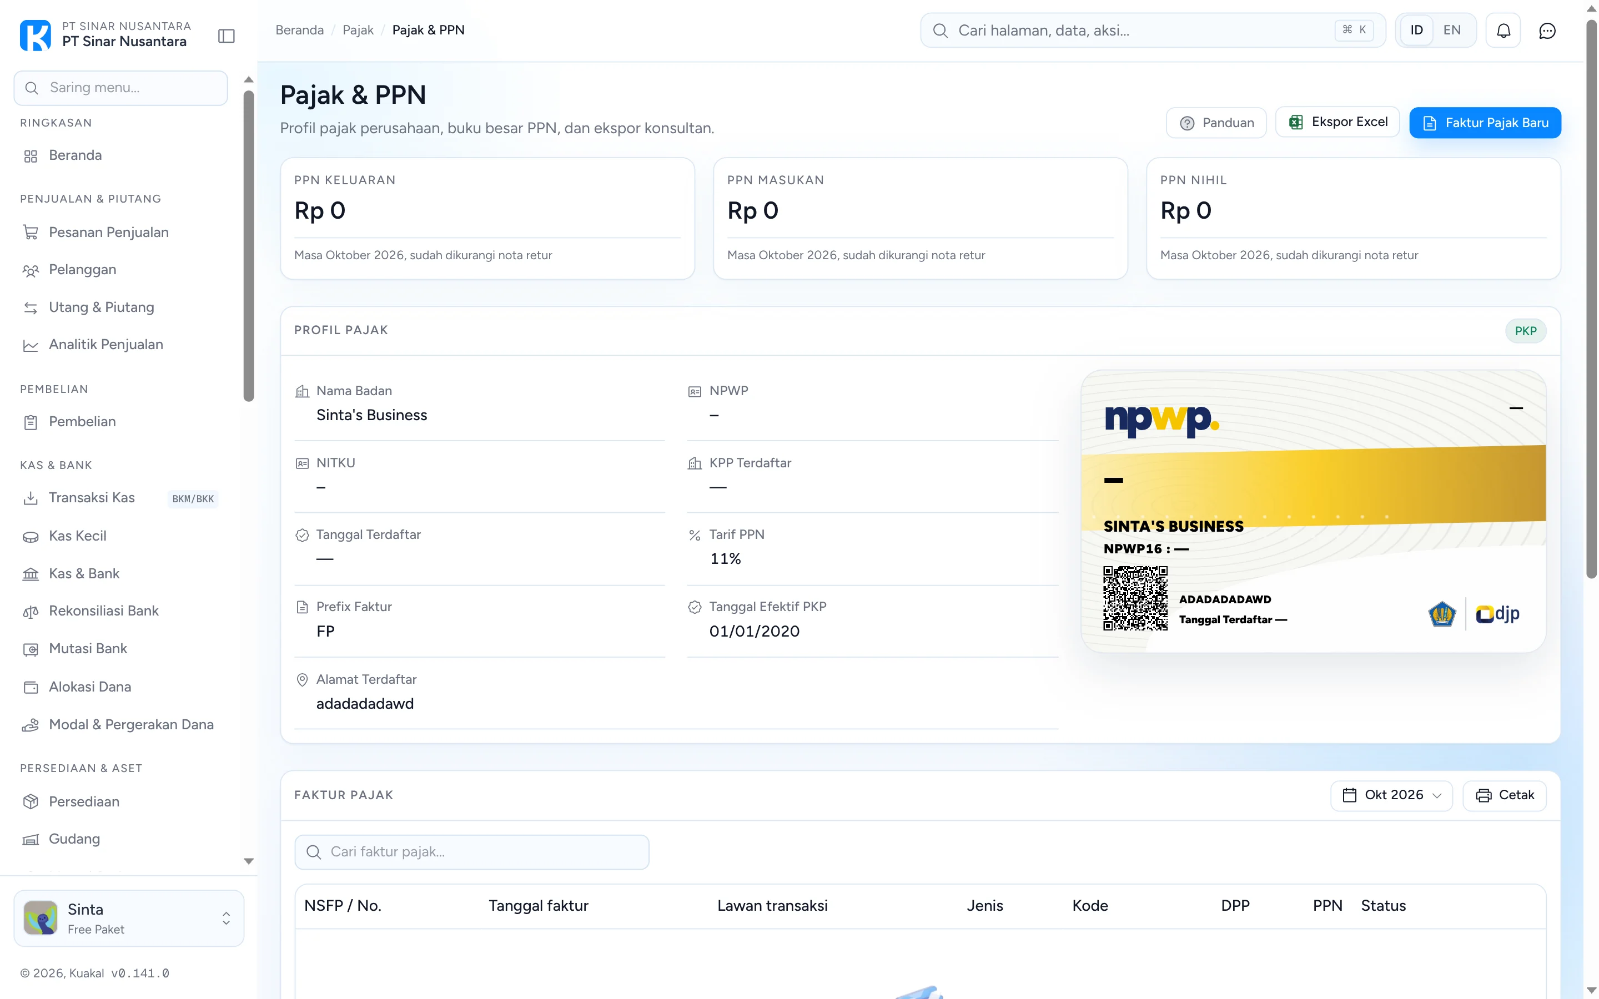Click the Cetak print button
The image size is (1599, 999).
(x=1504, y=795)
